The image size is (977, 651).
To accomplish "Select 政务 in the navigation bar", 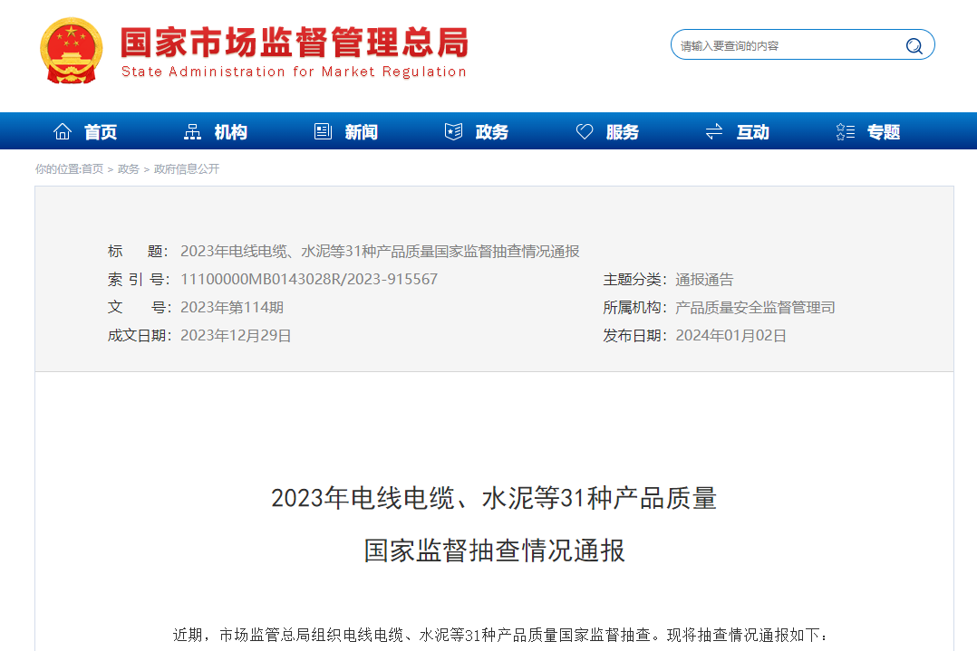I will coord(491,132).
